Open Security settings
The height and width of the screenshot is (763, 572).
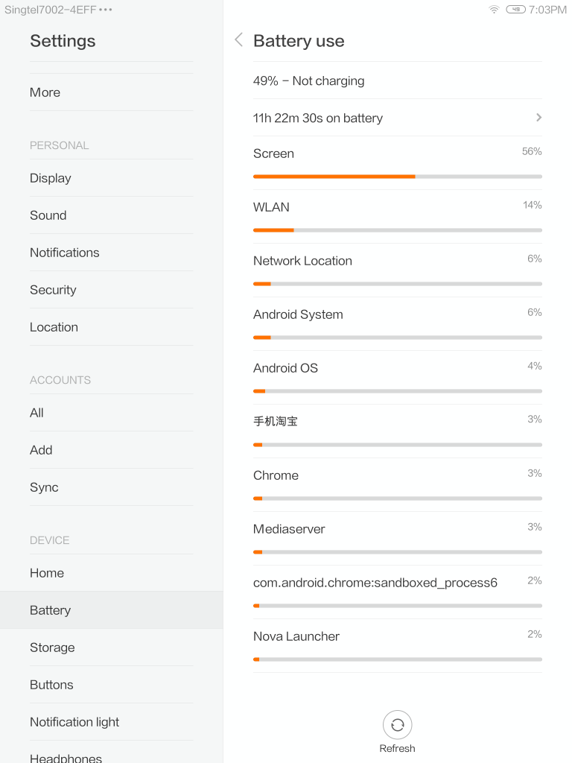coord(53,289)
